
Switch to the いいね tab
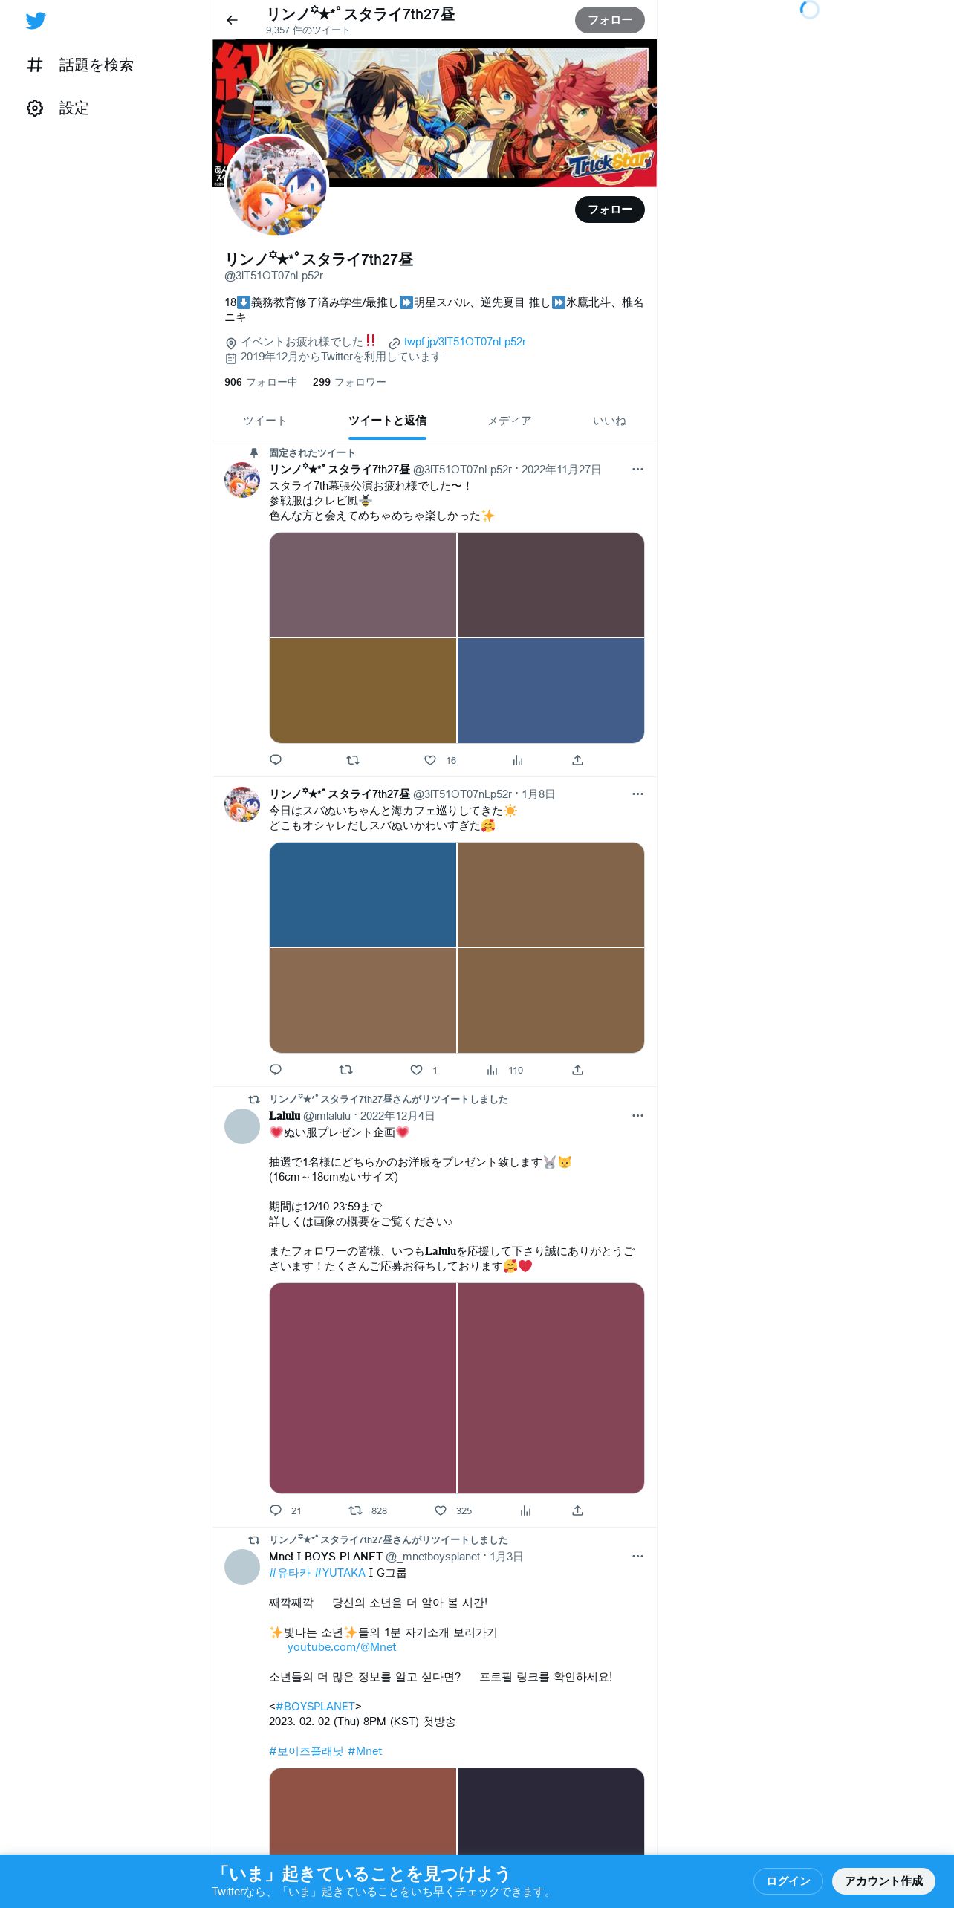point(609,421)
